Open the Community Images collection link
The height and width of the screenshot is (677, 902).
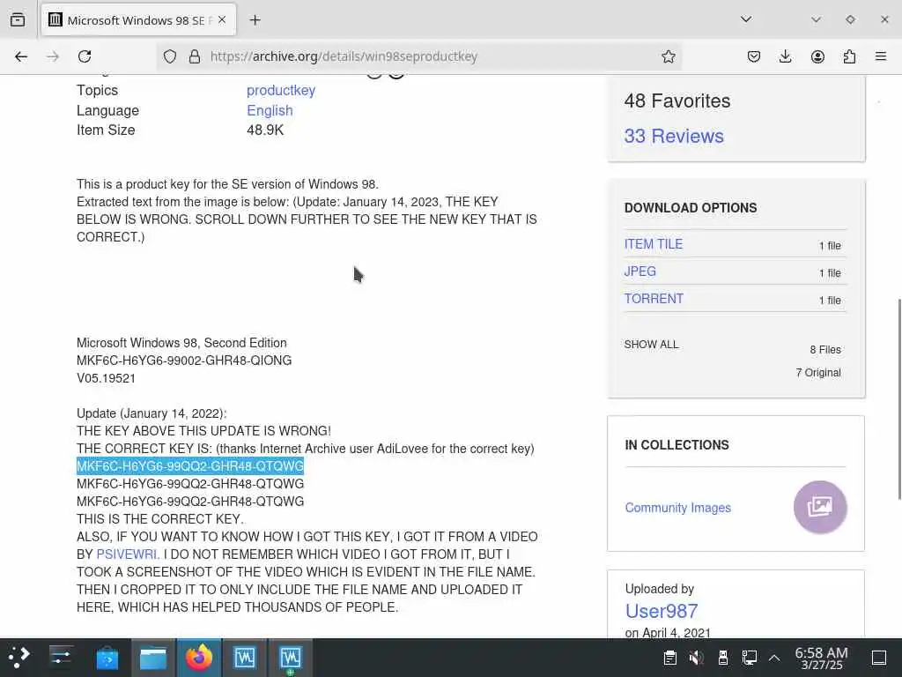677,508
